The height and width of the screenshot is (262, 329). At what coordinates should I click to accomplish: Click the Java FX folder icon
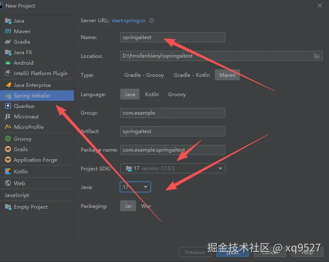pyautogui.click(x=8, y=52)
